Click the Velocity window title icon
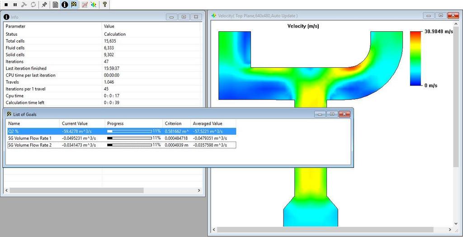The height and width of the screenshot is (237, 463). (214, 16)
